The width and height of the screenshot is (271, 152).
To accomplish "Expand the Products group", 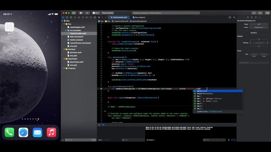I will (64, 68).
